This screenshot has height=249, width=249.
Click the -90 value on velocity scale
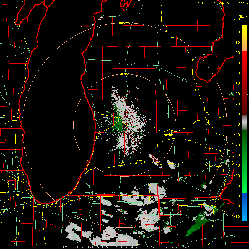click(237, 217)
